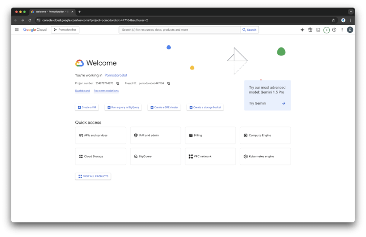The image size is (366, 237).
Task: Open the Chrome three-dot menu
Action: pos(350,20)
